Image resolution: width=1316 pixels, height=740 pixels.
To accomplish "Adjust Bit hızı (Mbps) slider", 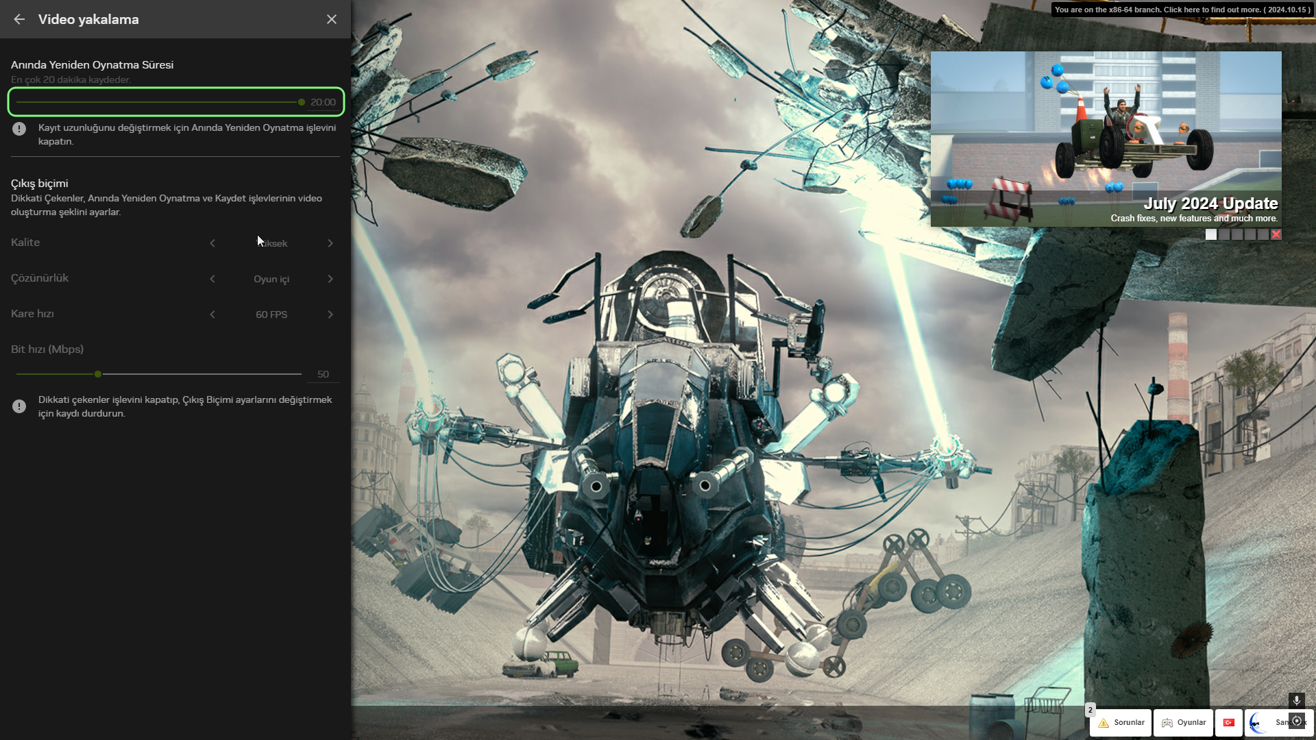I will (159, 374).
